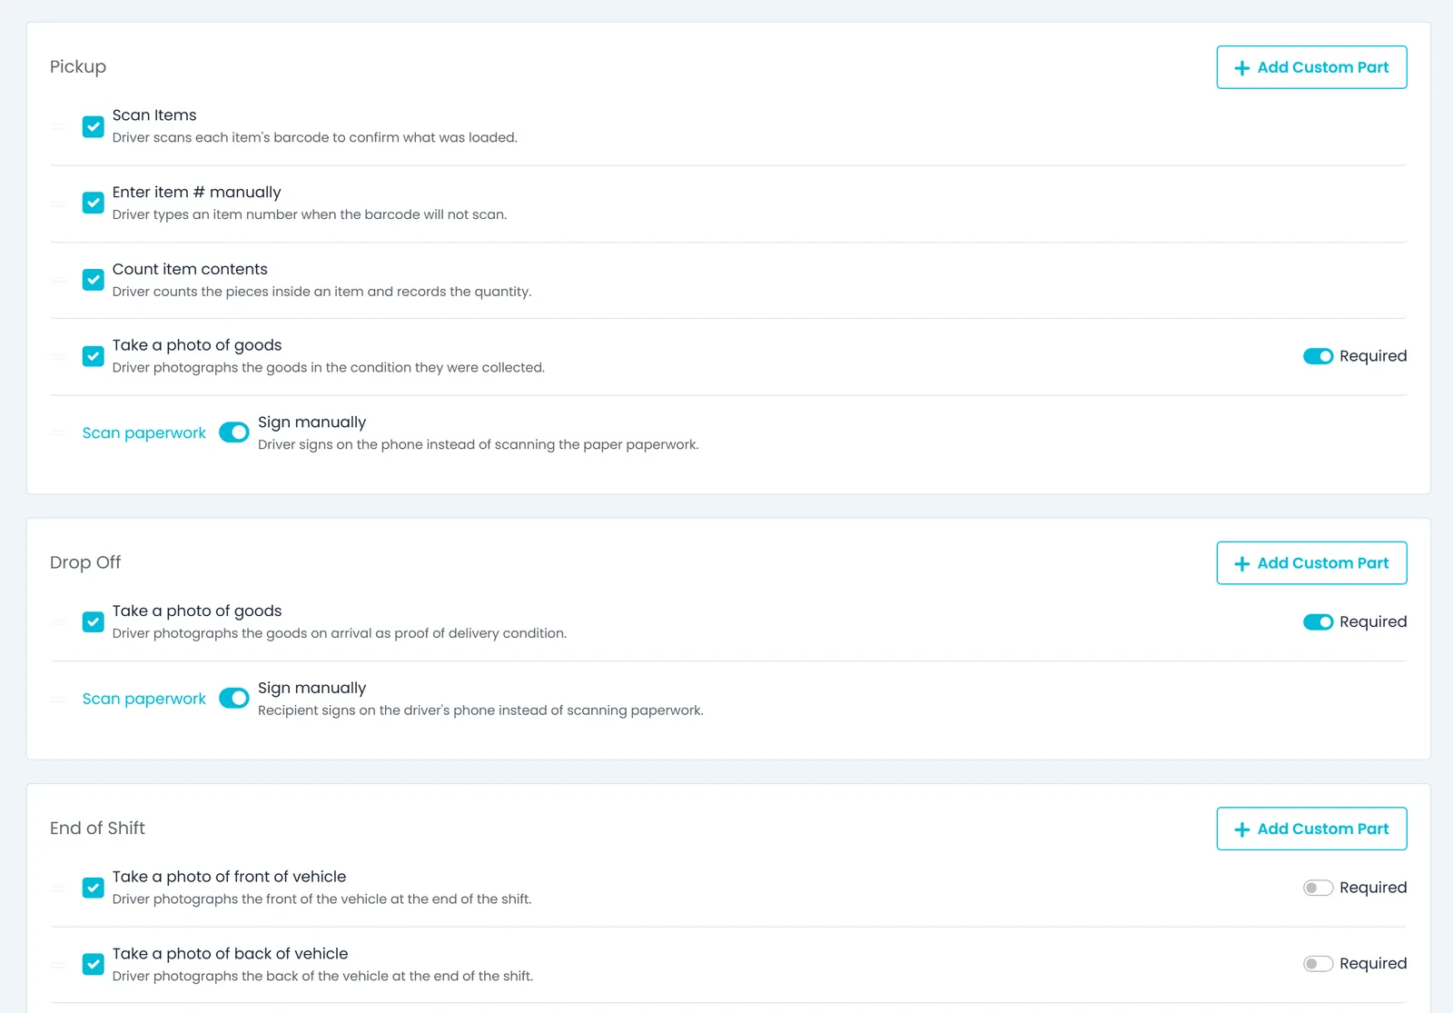Turn off Required for Pickup goods photo
1453x1013 pixels.
tap(1318, 356)
